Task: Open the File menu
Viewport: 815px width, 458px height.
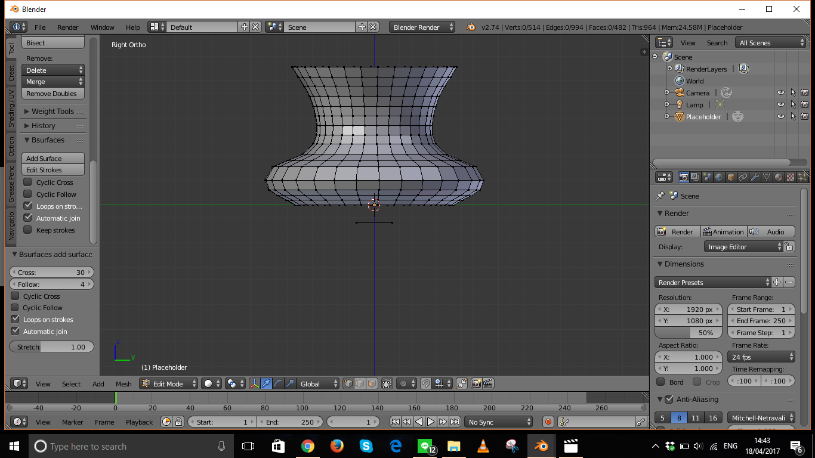Action: click(x=40, y=27)
